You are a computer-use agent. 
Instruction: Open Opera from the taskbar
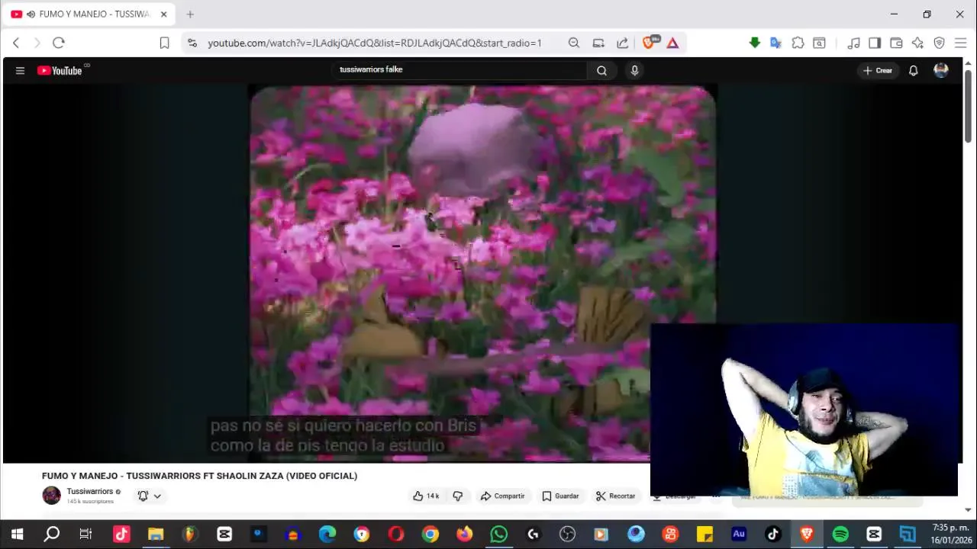(396, 535)
